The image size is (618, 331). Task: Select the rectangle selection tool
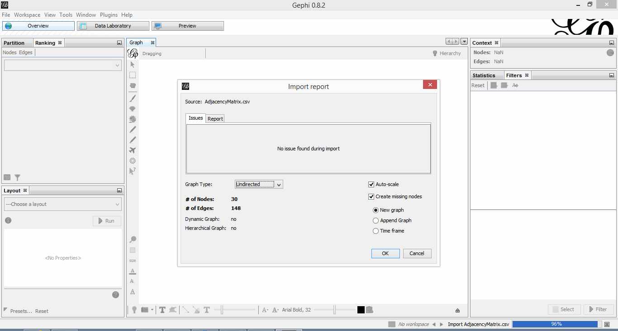[133, 75]
